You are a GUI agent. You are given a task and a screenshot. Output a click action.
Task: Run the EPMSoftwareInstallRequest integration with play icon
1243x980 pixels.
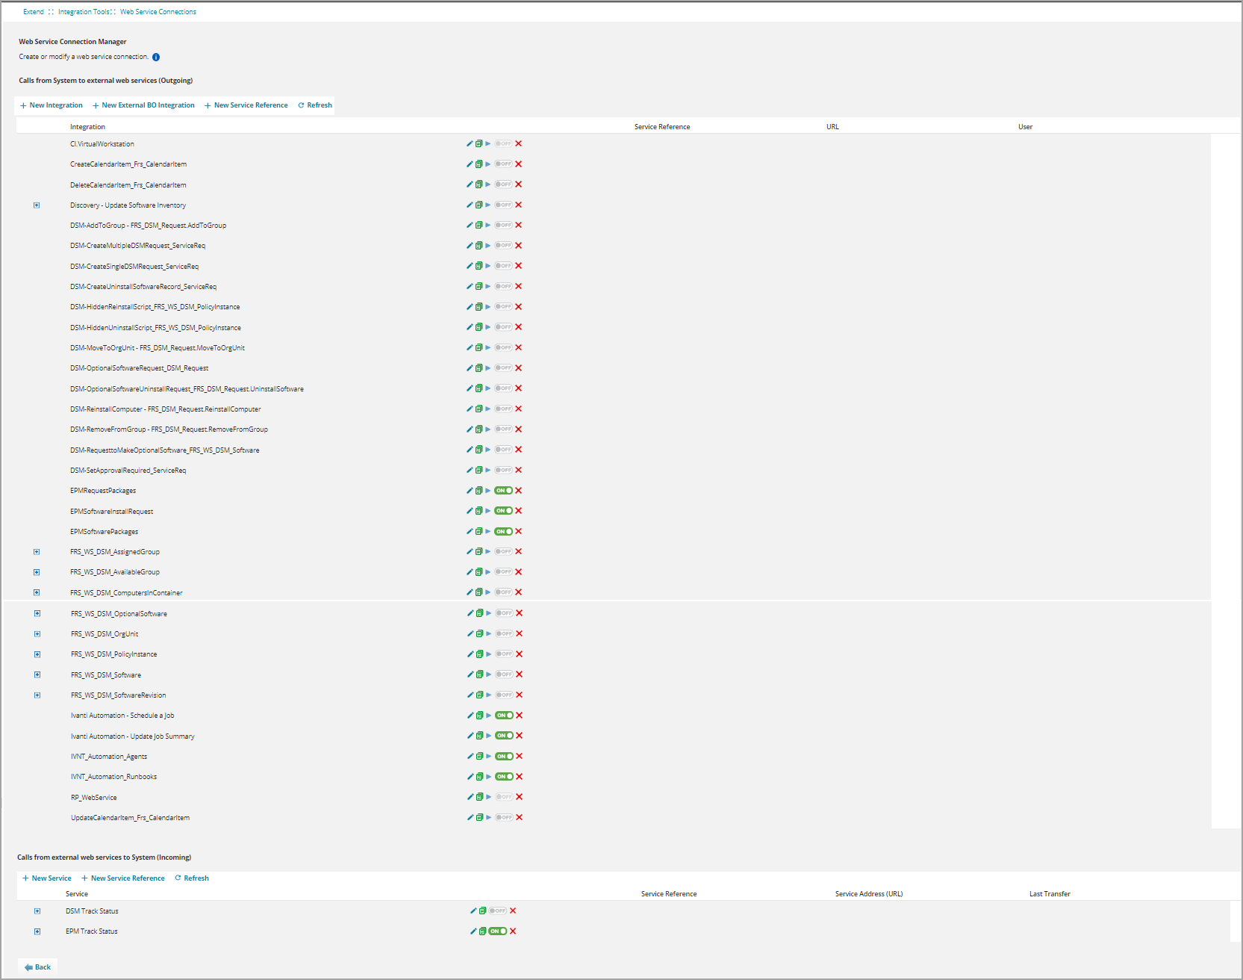(x=488, y=511)
